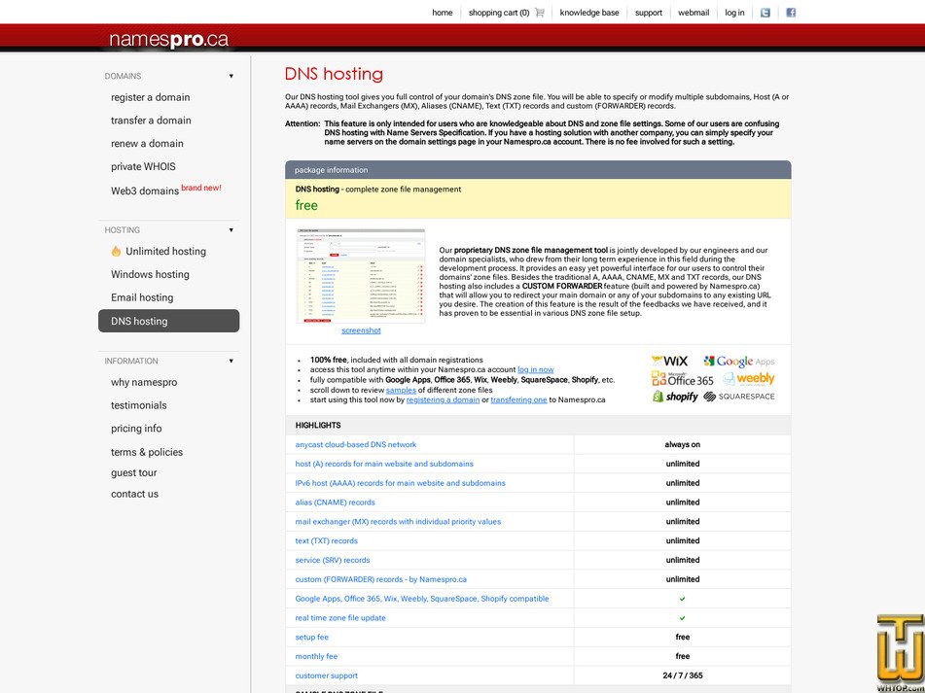Open why namespro page
The height and width of the screenshot is (693, 925).
pyautogui.click(x=144, y=382)
